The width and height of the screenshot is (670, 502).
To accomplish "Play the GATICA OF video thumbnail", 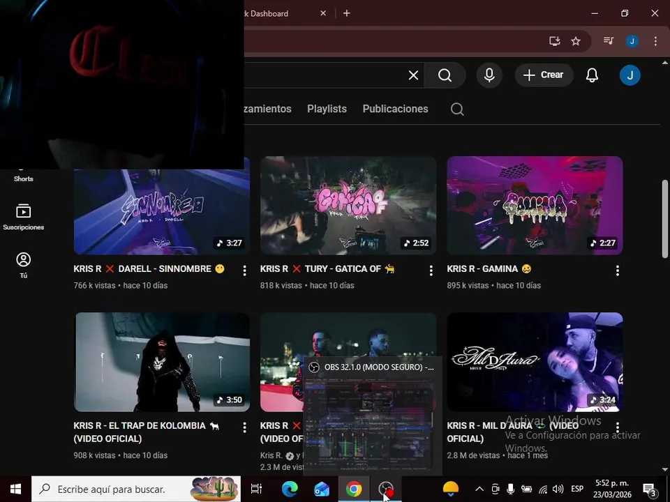I will [x=348, y=205].
